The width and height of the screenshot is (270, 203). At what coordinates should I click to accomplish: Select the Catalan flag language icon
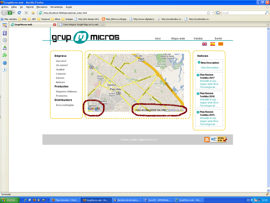(221, 44)
